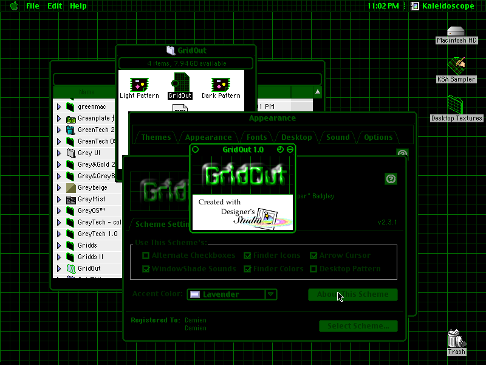Expand the GreyTech 1.0 folder row
This screenshot has height=365, width=486.
tap(59, 234)
